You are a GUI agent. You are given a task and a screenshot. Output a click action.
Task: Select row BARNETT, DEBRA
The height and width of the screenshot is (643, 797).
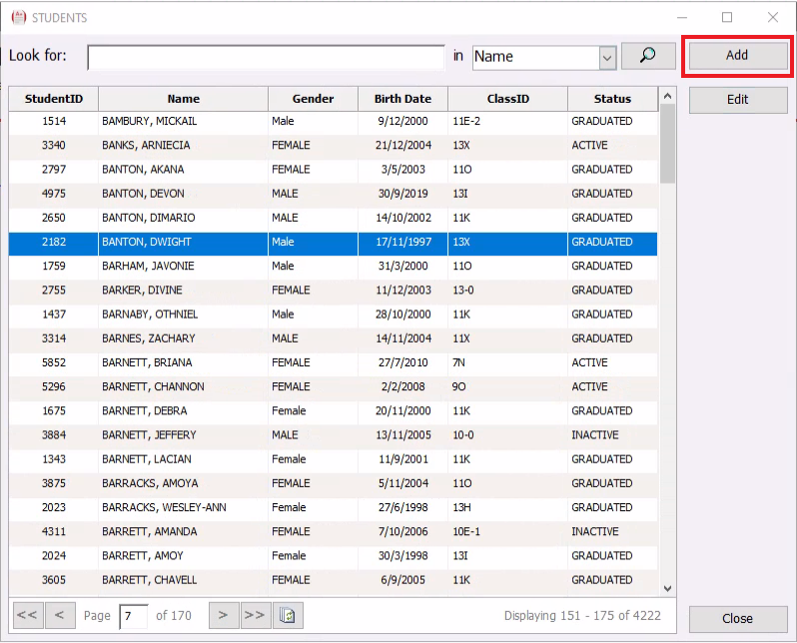click(x=333, y=411)
